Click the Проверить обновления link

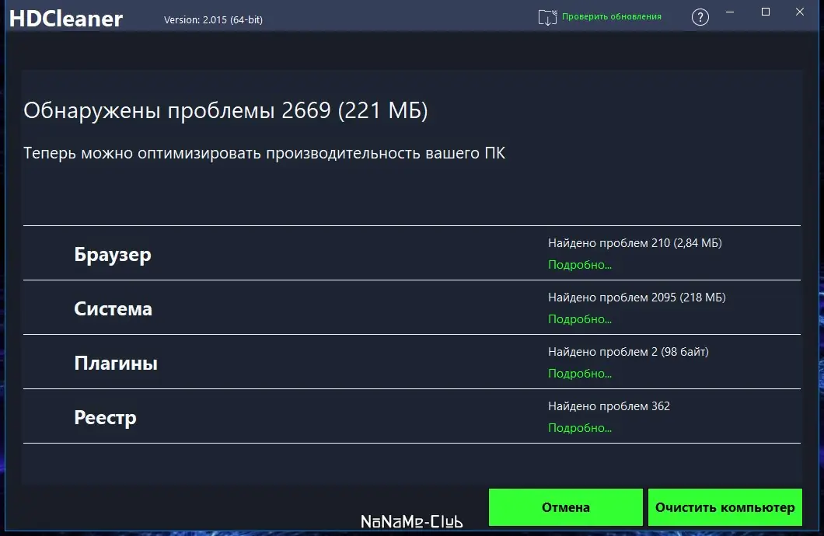pyautogui.click(x=612, y=16)
